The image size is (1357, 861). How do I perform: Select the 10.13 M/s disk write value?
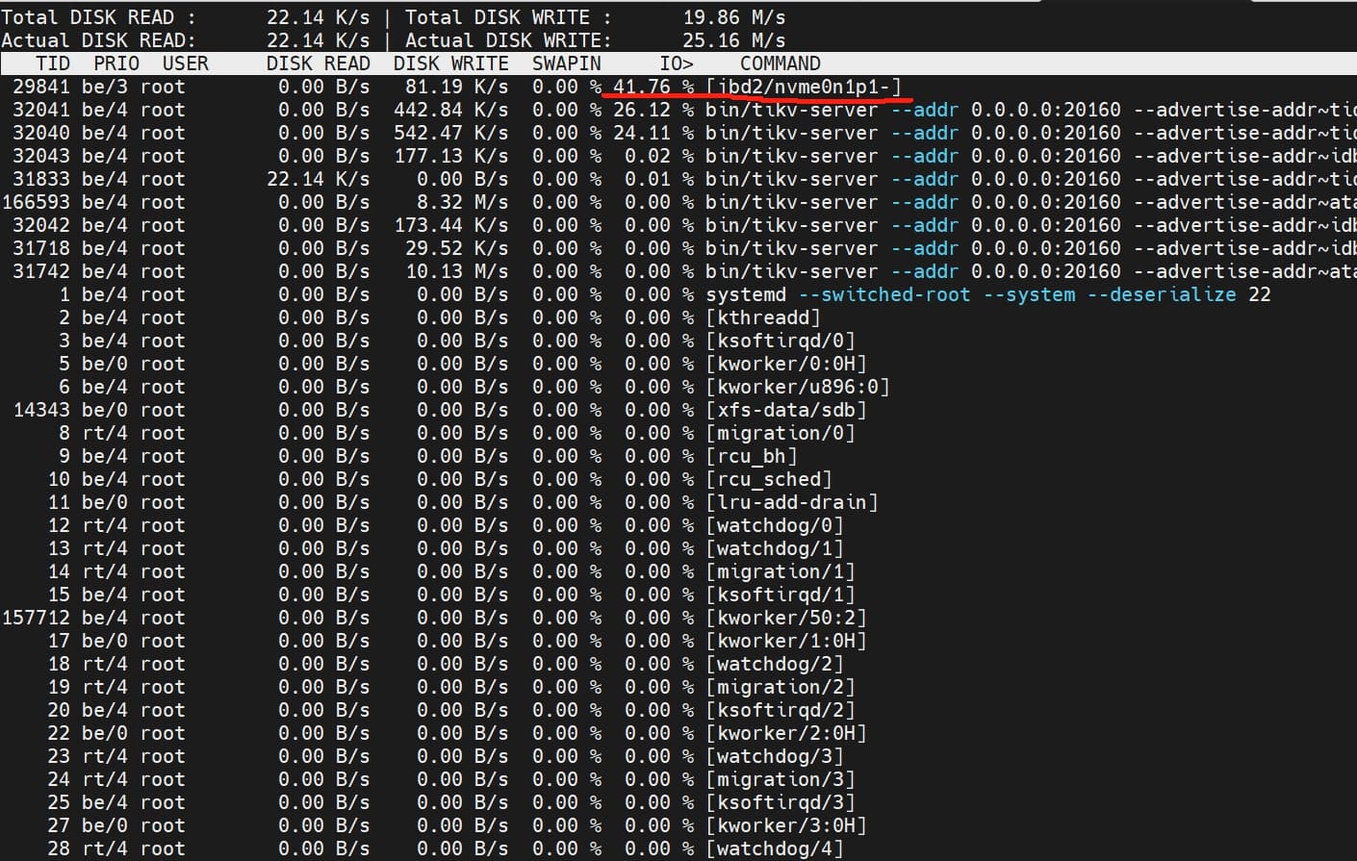(457, 271)
